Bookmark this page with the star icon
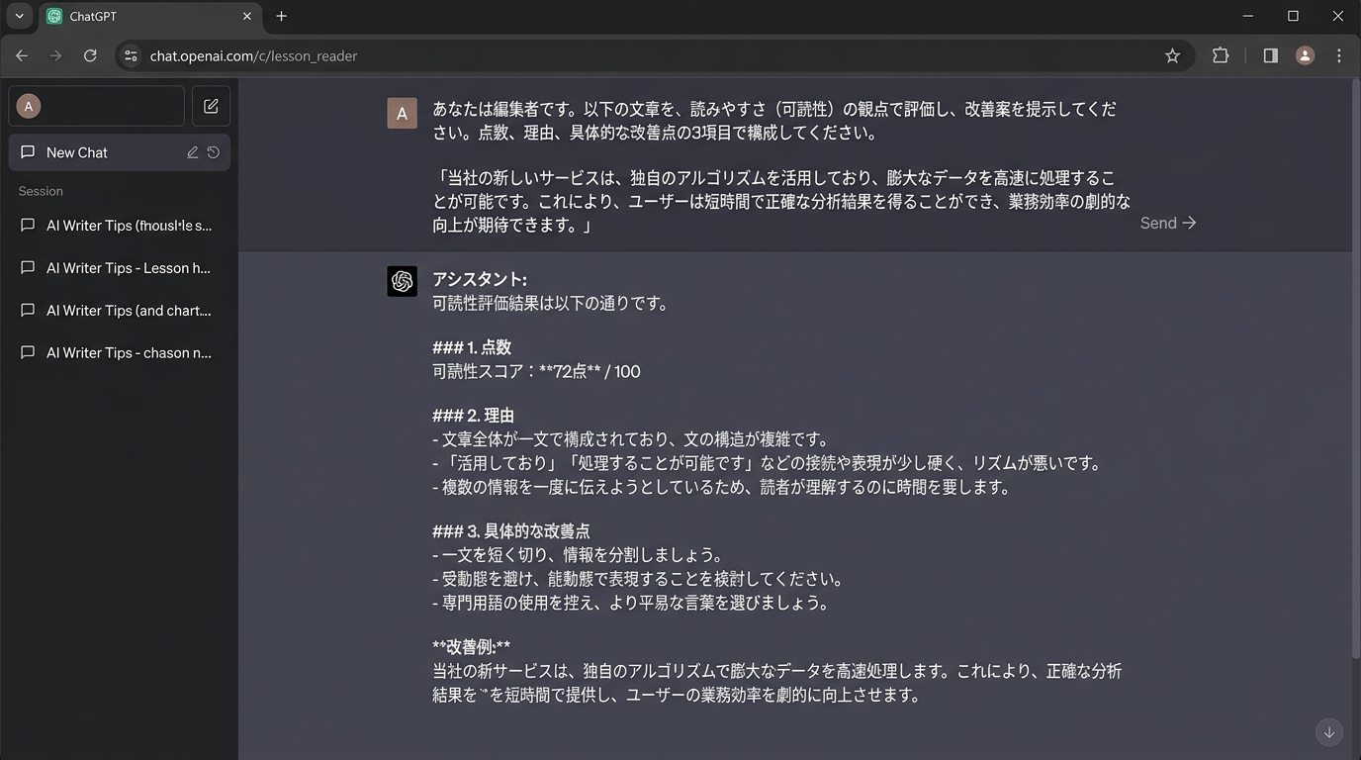Image resolution: width=1361 pixels, height=760 pixels. click(1172, 56)
